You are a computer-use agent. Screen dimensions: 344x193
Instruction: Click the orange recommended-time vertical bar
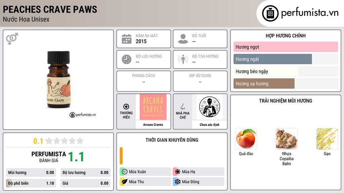[x=121, y=156]
